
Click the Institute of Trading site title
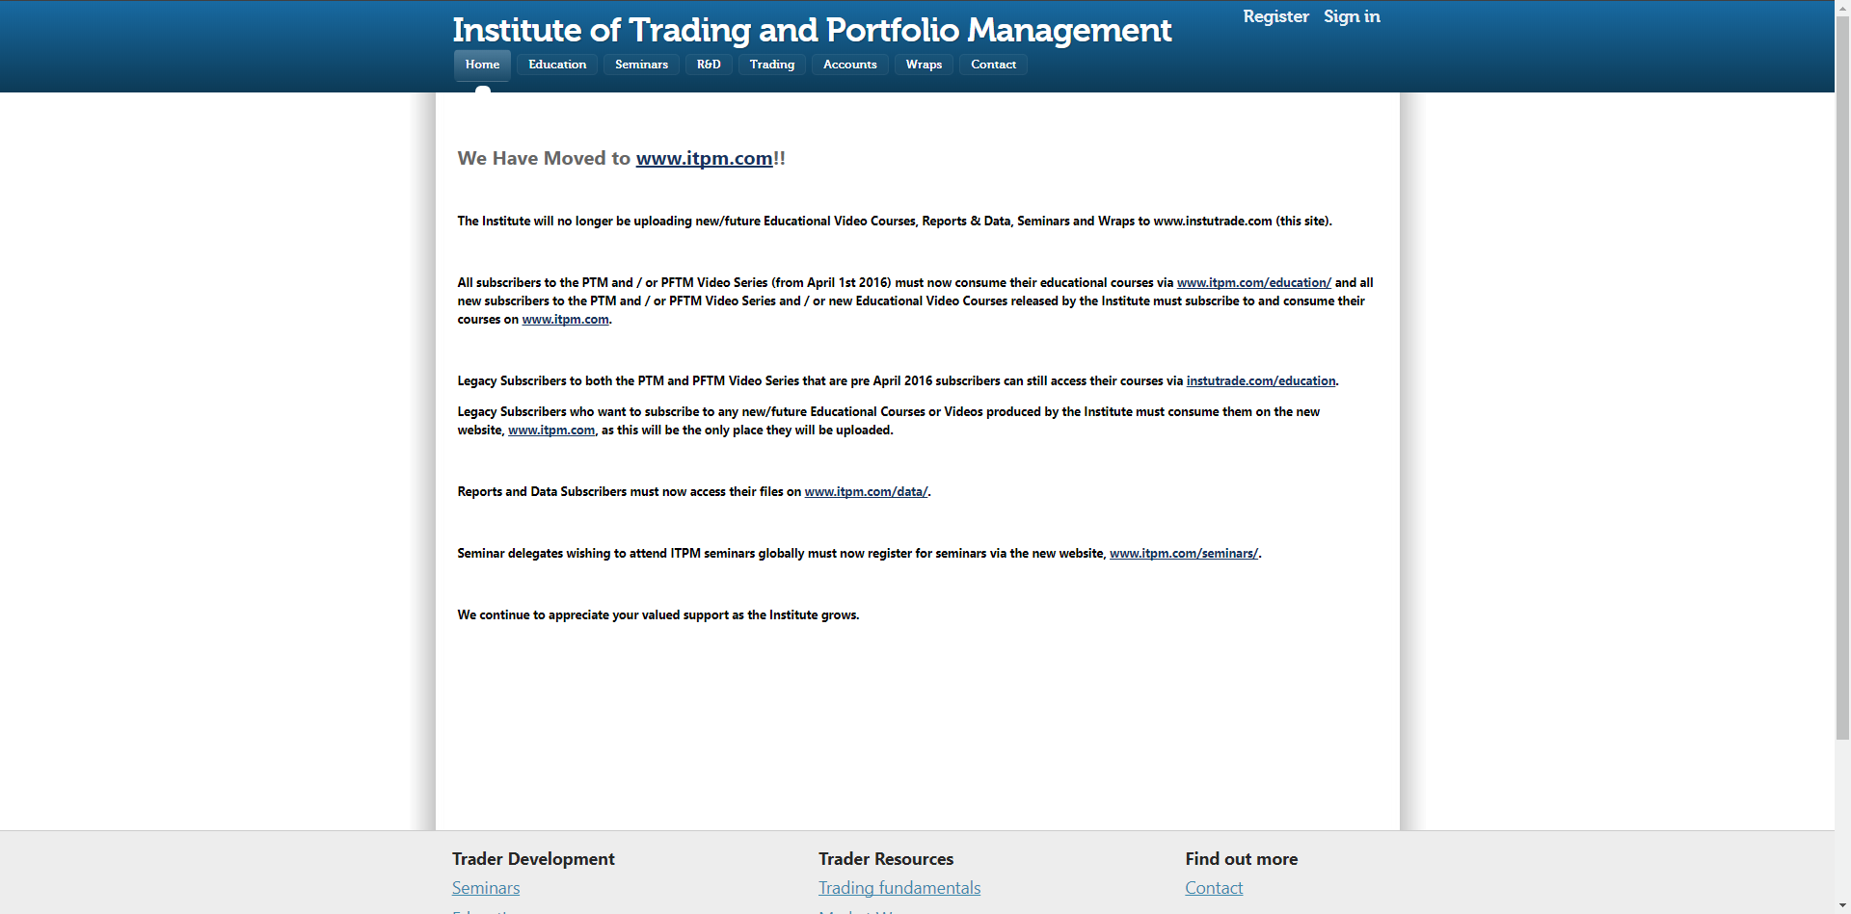812,30
